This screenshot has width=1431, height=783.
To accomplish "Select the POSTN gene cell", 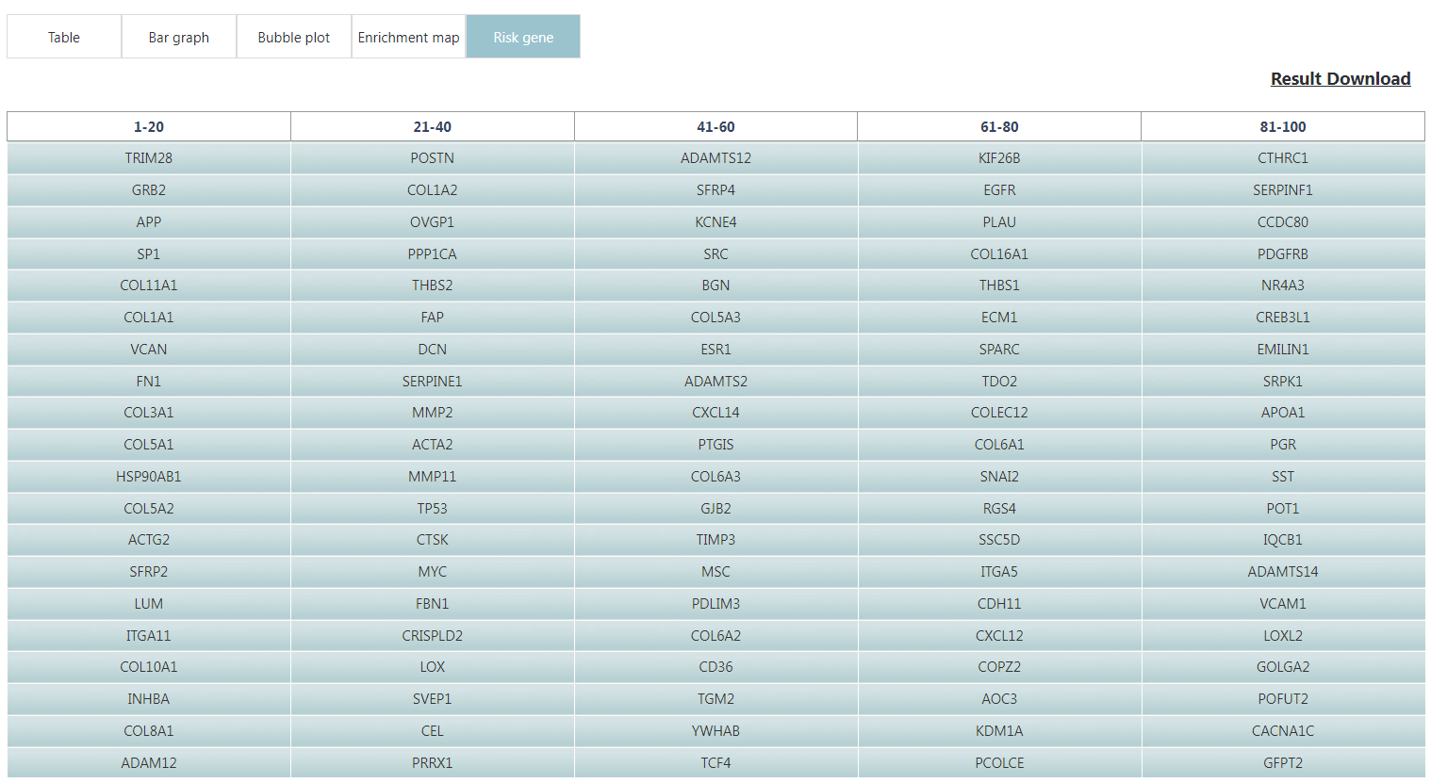I will (x=433, y=158).
